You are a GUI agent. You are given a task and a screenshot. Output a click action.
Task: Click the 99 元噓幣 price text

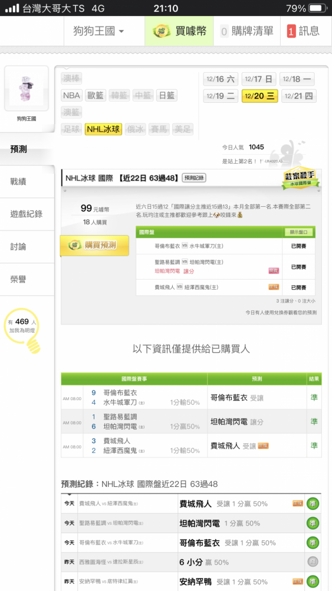pos(95,209)
